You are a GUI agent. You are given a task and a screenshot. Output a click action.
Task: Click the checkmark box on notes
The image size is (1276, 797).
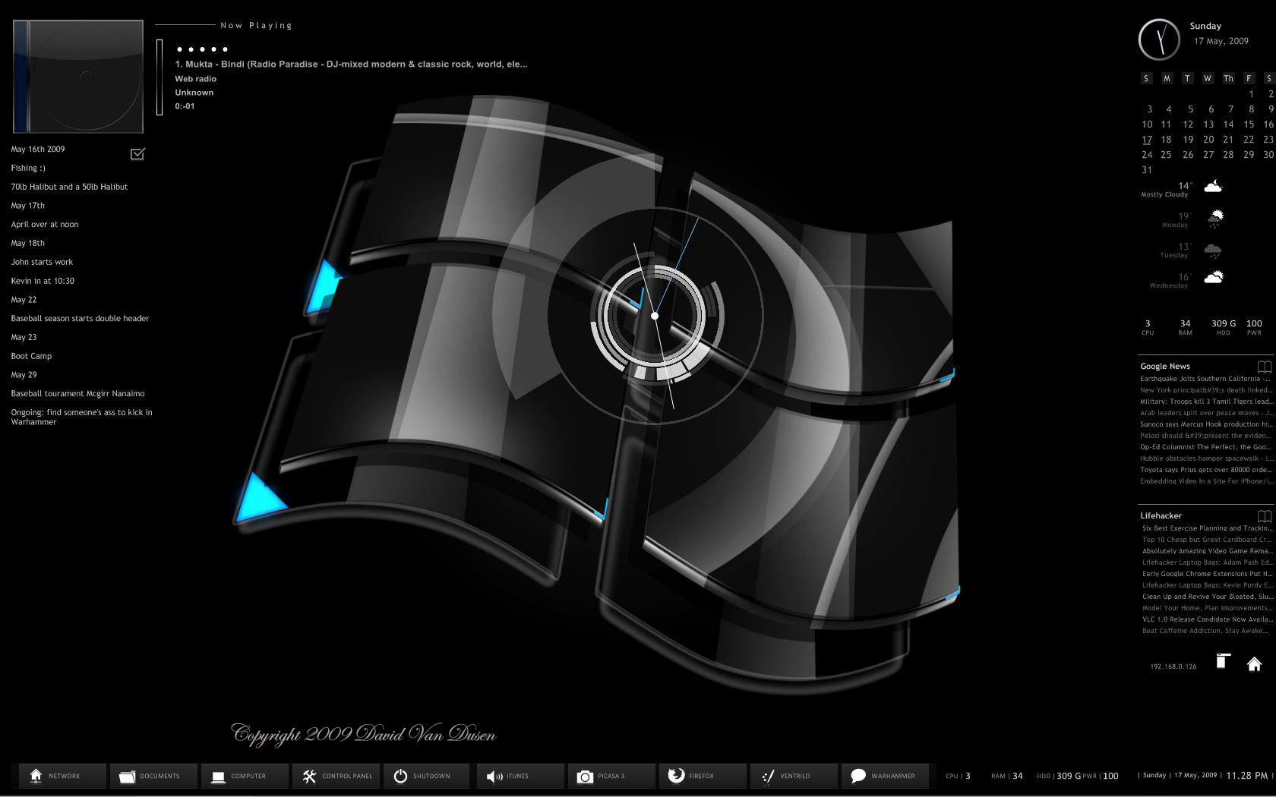137,154
